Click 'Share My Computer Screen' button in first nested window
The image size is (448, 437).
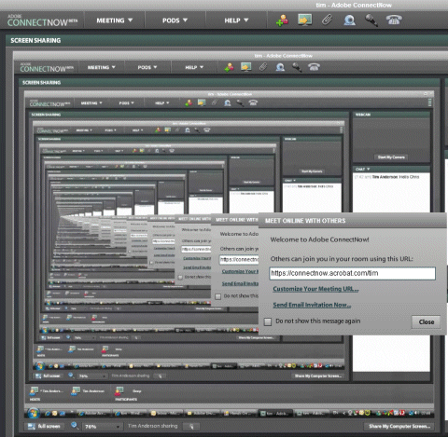pos(318,376)
